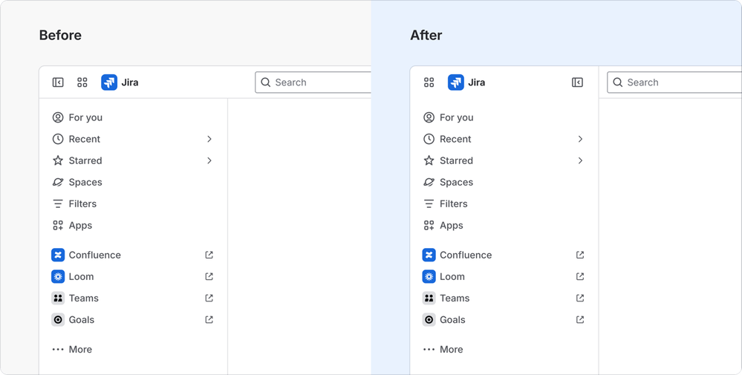This screenshot has height=375, width=742.
Task: Open app switcher grid icon in After panel
Action: 429,82
